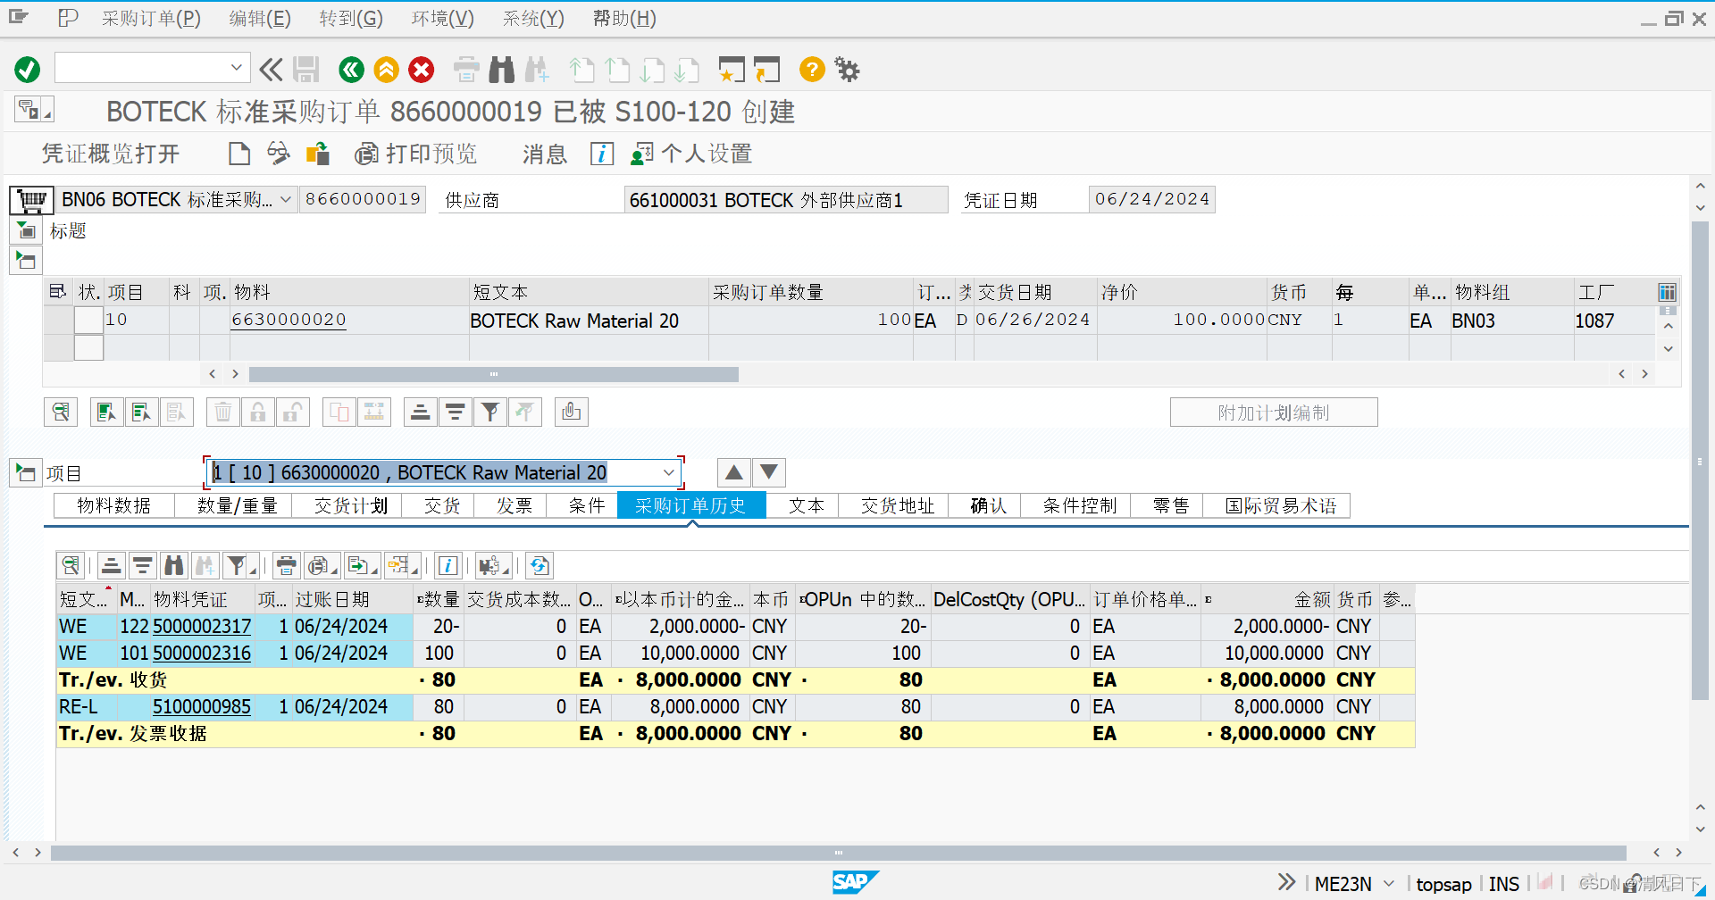Collapse the 标题 header section toggle
Viewport: 1715px width, 900px height.
tap(26, 231)
